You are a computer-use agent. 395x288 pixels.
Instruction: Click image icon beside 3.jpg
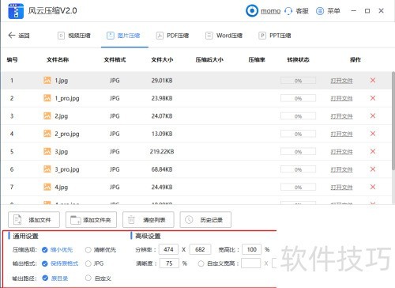47,151
